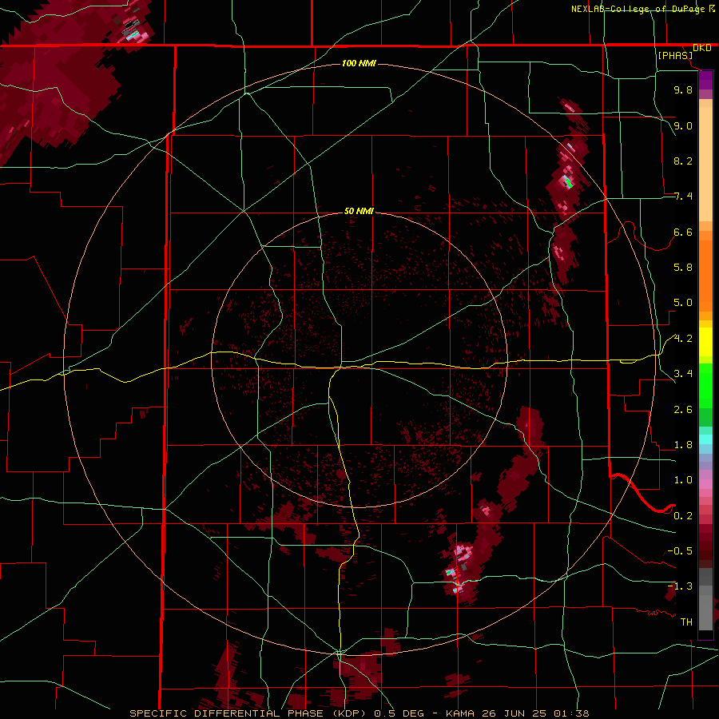Click the DKD label above the color scale
Image resolution: width=719 pixels, height=719 pixels.
[x=701, y=48]
